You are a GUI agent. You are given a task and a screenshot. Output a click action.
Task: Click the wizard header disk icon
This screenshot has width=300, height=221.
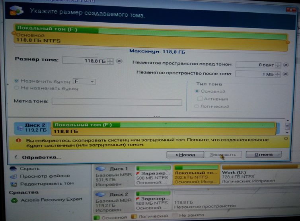16,10
